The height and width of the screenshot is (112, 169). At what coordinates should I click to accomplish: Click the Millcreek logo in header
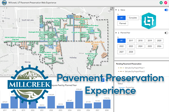(4, 3)
